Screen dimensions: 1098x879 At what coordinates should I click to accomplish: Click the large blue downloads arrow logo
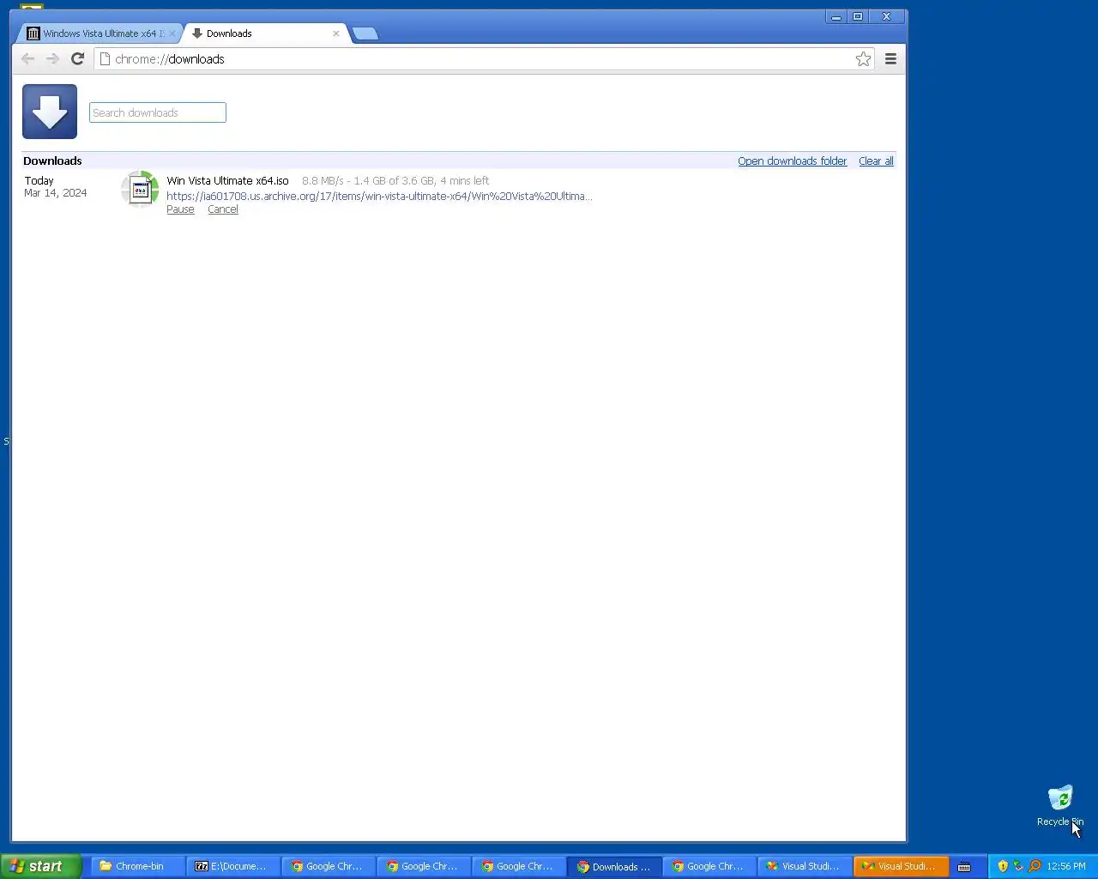click(x=50, y=112)
